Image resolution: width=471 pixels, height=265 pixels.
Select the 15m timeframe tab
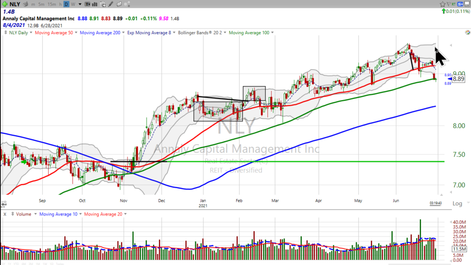[51, 4]
